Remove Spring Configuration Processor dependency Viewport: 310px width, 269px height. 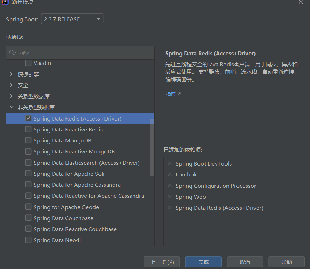click(170, 186)
